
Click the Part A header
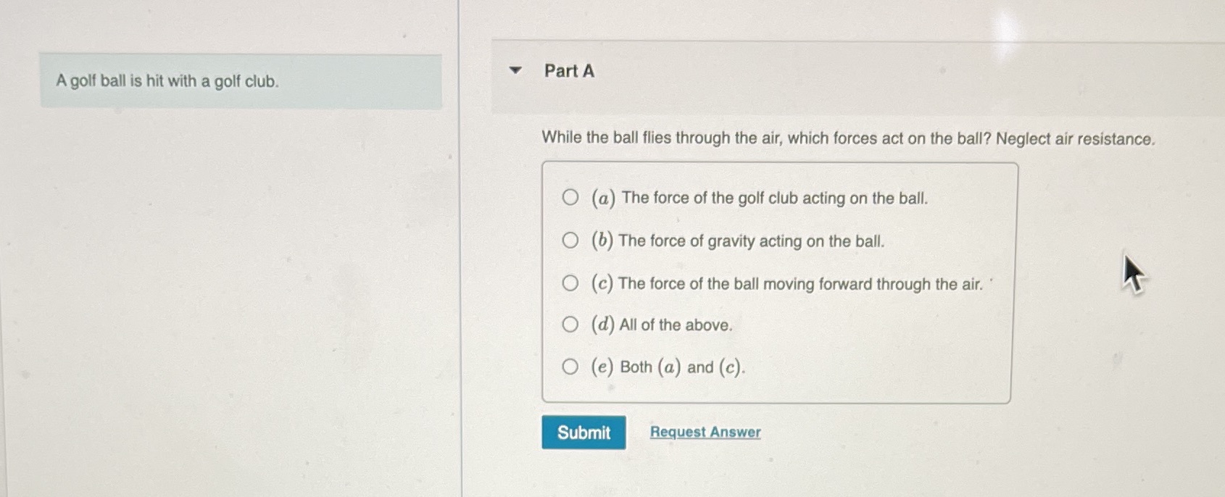pos(568,72)
